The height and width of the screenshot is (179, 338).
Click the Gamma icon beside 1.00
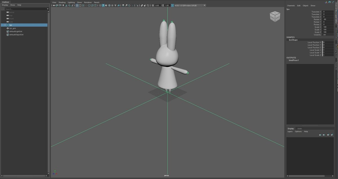pyautogui.click(x=163, y=5)
